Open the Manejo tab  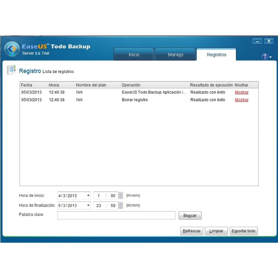(x=175, y=55)
